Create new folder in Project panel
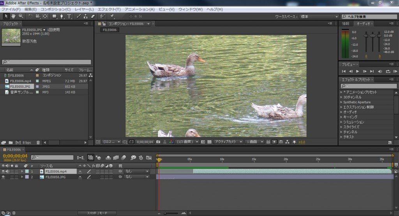399x216 pixels. (x=11, y=143)
